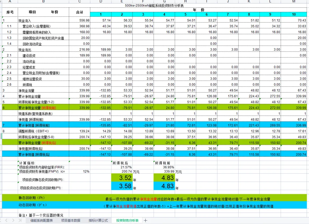The height and width of the screenshot is (224, 309).
Task: Select the cyan year 10 header cell
Action: 294,14
